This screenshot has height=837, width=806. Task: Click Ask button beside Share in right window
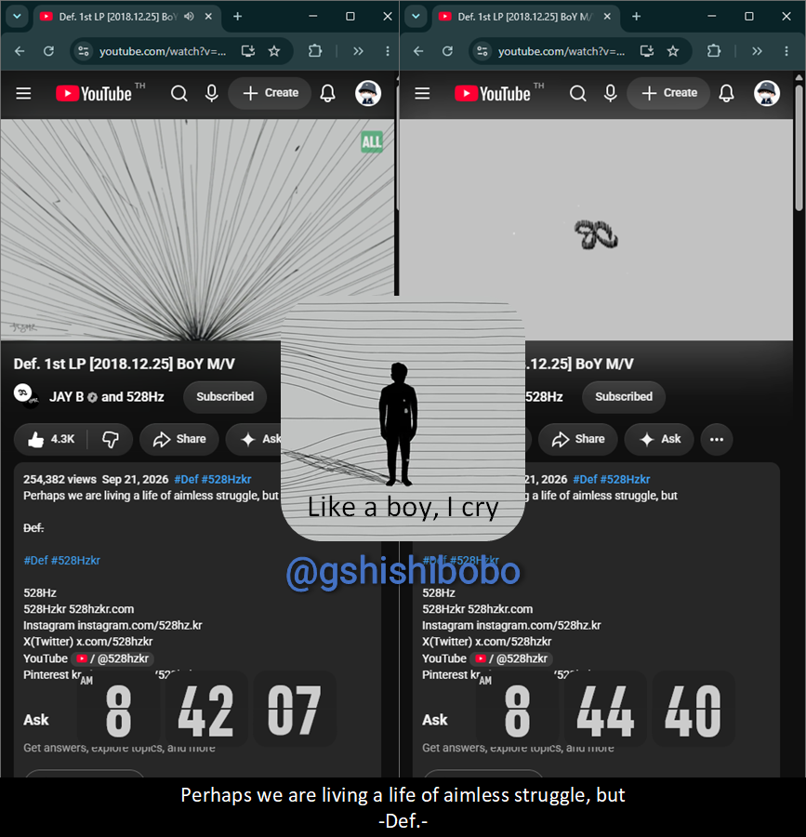660,439
